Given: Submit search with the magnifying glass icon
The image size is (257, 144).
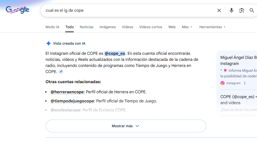Looking at the screenshot, I should pyautogui.click(x=252, y=11).
